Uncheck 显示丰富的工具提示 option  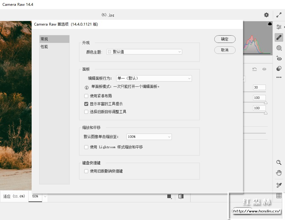pos(86,104)
